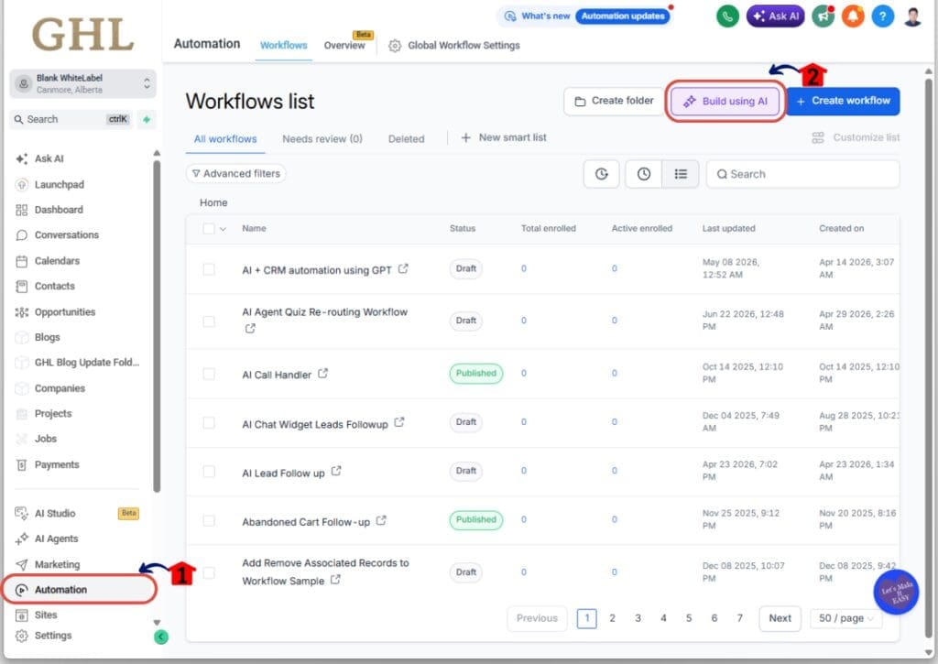
Task: Open the megaphone announcements icon
Action: [823, 16]
